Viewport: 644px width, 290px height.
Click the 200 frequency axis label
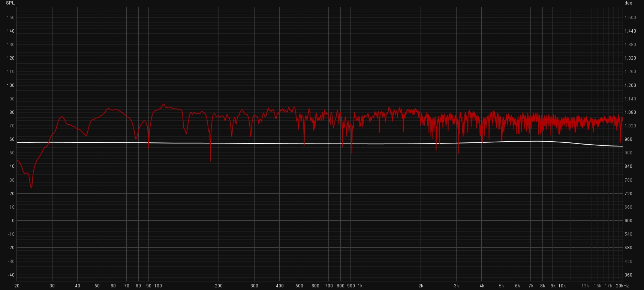pyautogui.click(x=219, y=286)
